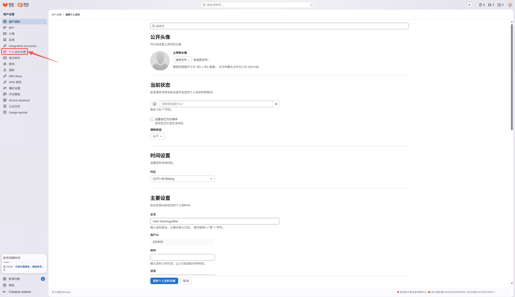Click the user avatar icon top right
Image resolution: width=515 pixels, height=297 pixels.
[510, 5]
